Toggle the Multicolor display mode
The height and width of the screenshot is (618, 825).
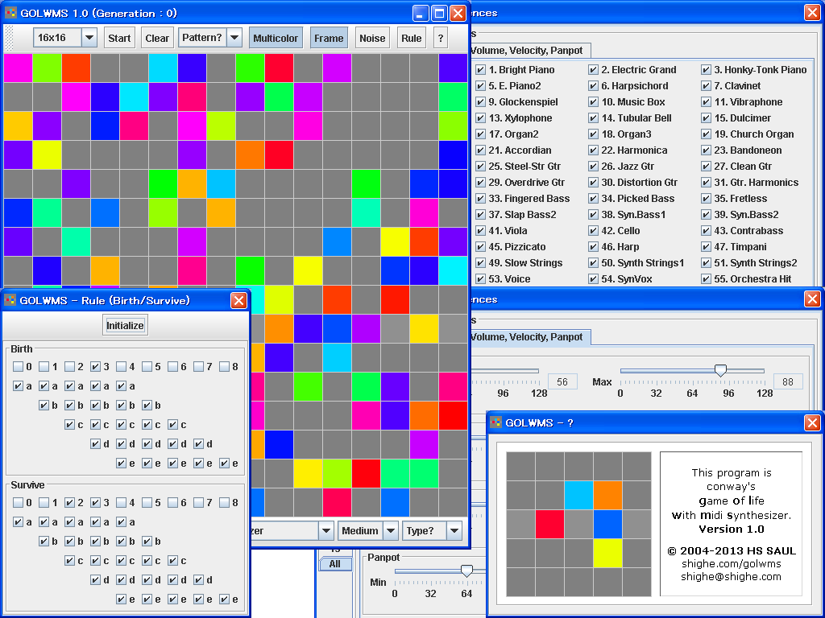276,37
